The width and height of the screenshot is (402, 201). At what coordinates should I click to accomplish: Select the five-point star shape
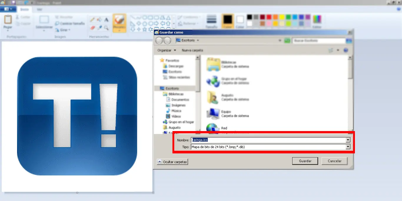pyautogui.click(x=144, y=29)
